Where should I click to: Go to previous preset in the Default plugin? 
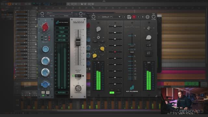pyautogui.click(x=99, y=17)
